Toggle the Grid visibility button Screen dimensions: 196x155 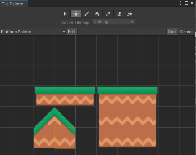click(172, 32)
